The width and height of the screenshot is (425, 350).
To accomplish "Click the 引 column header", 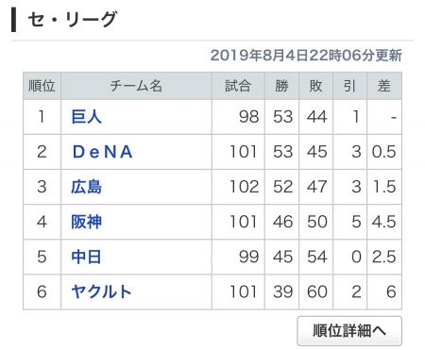I will [x=350, y=86].
